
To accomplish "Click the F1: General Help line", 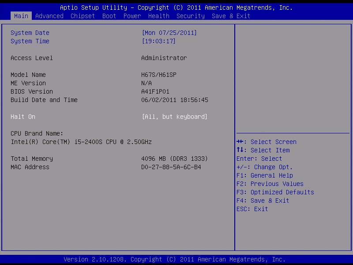I will (265, 175).
